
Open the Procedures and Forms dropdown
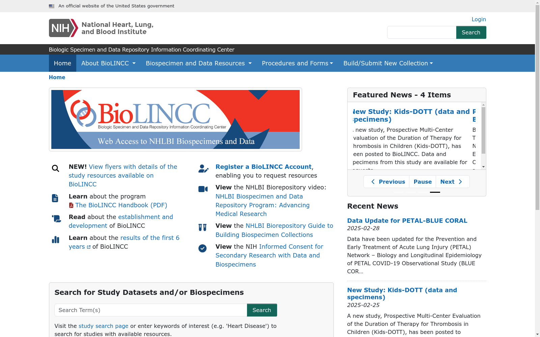tap(297, 63)
